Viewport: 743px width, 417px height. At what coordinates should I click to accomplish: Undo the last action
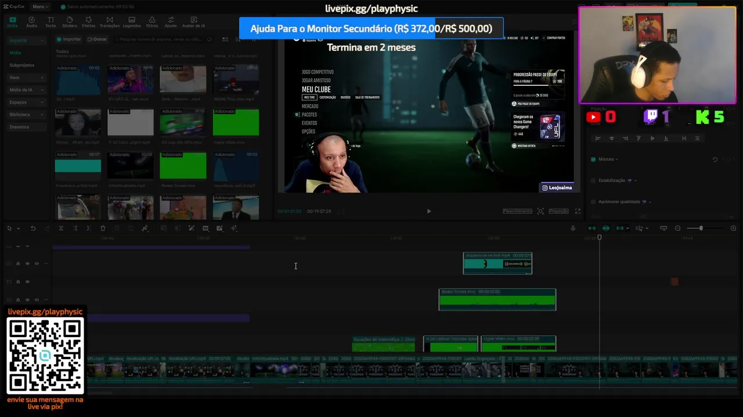click(33, 228)
